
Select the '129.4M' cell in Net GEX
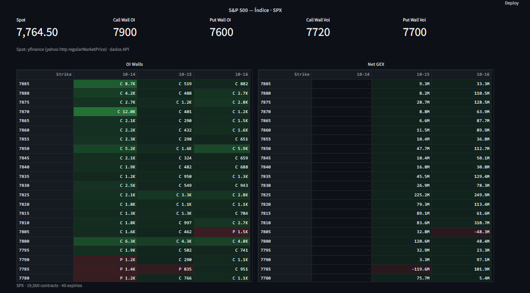tap(462, 176)
